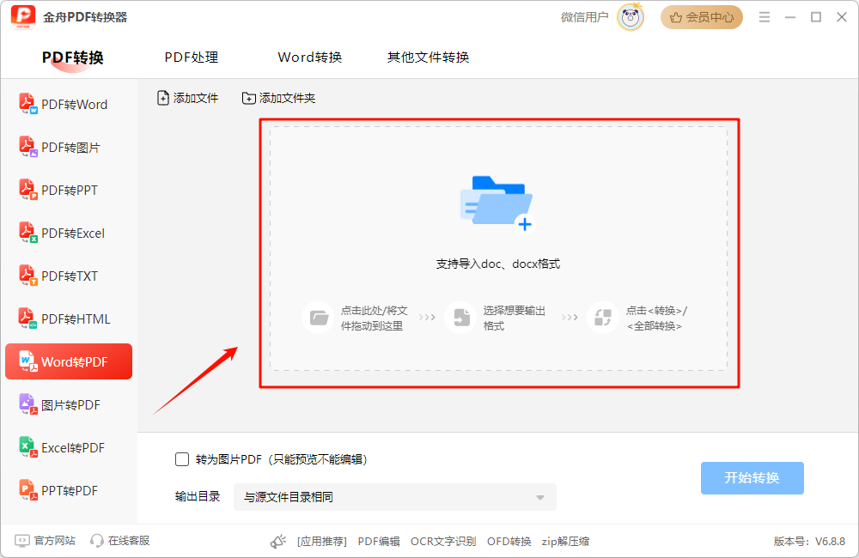Click the 金舟PDF转换器 app logo
The height and width of the screenshot is (558, 859).
click(23, 17)
